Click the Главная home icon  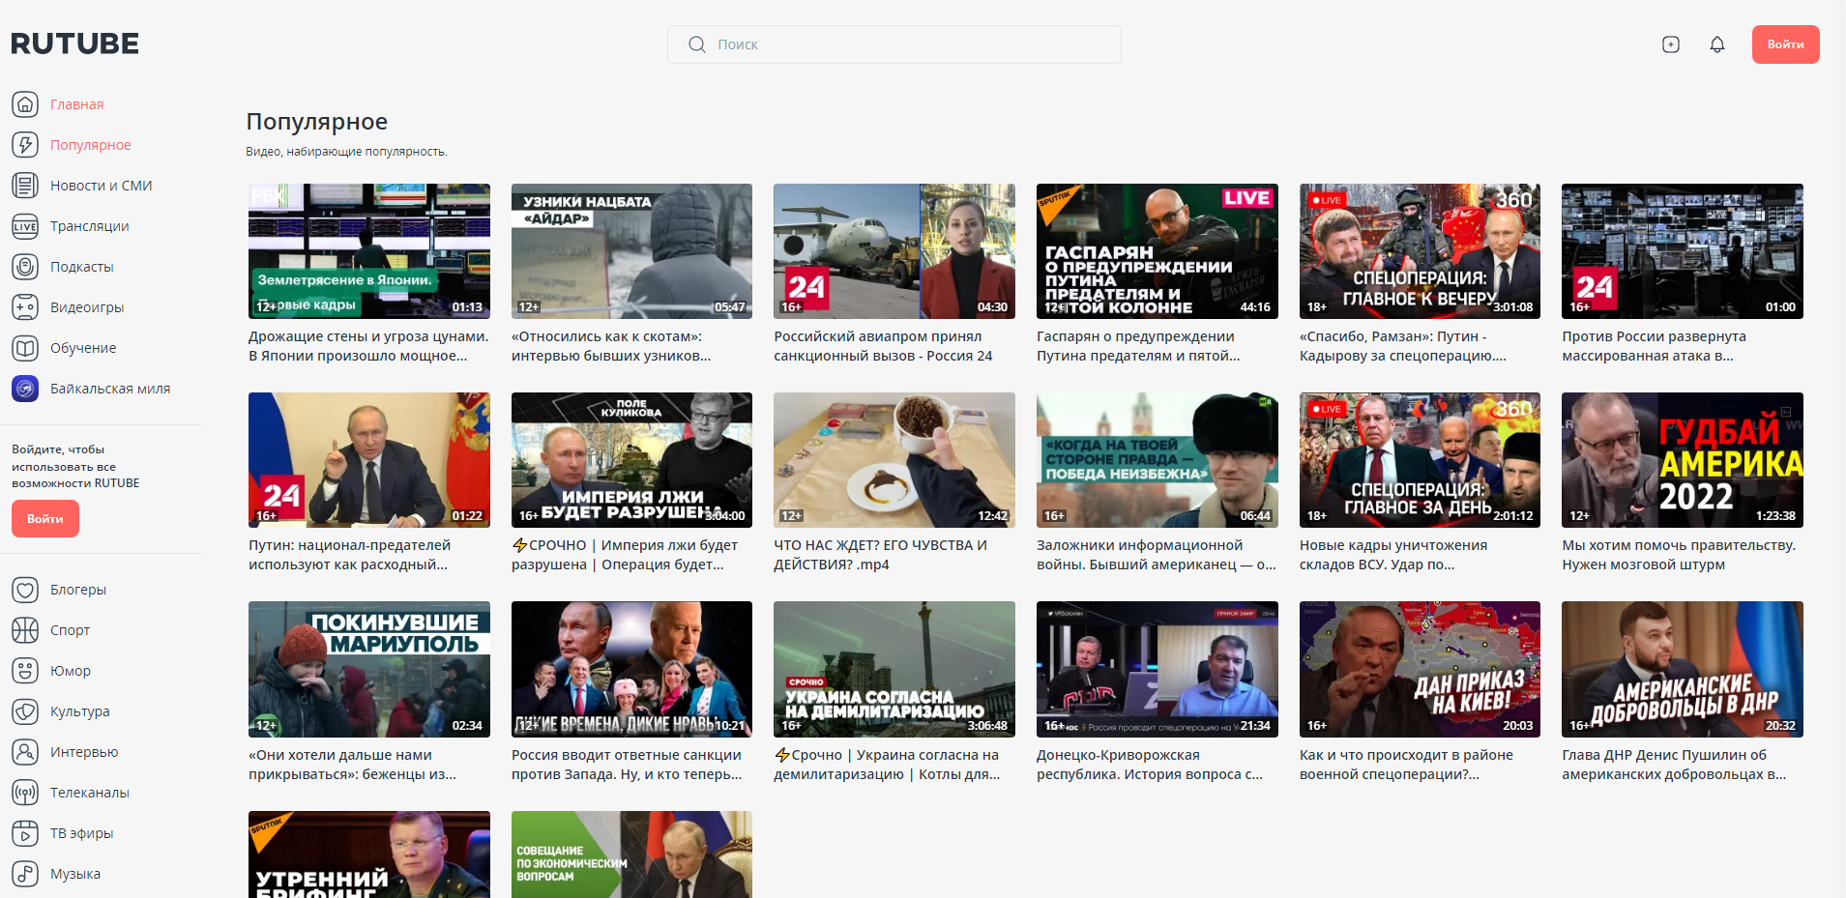25,104
